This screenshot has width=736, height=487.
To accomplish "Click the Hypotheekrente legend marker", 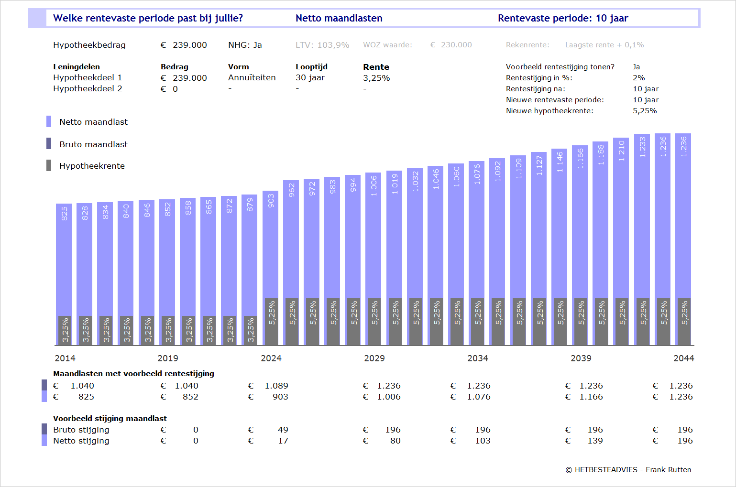I will point(49,165).
